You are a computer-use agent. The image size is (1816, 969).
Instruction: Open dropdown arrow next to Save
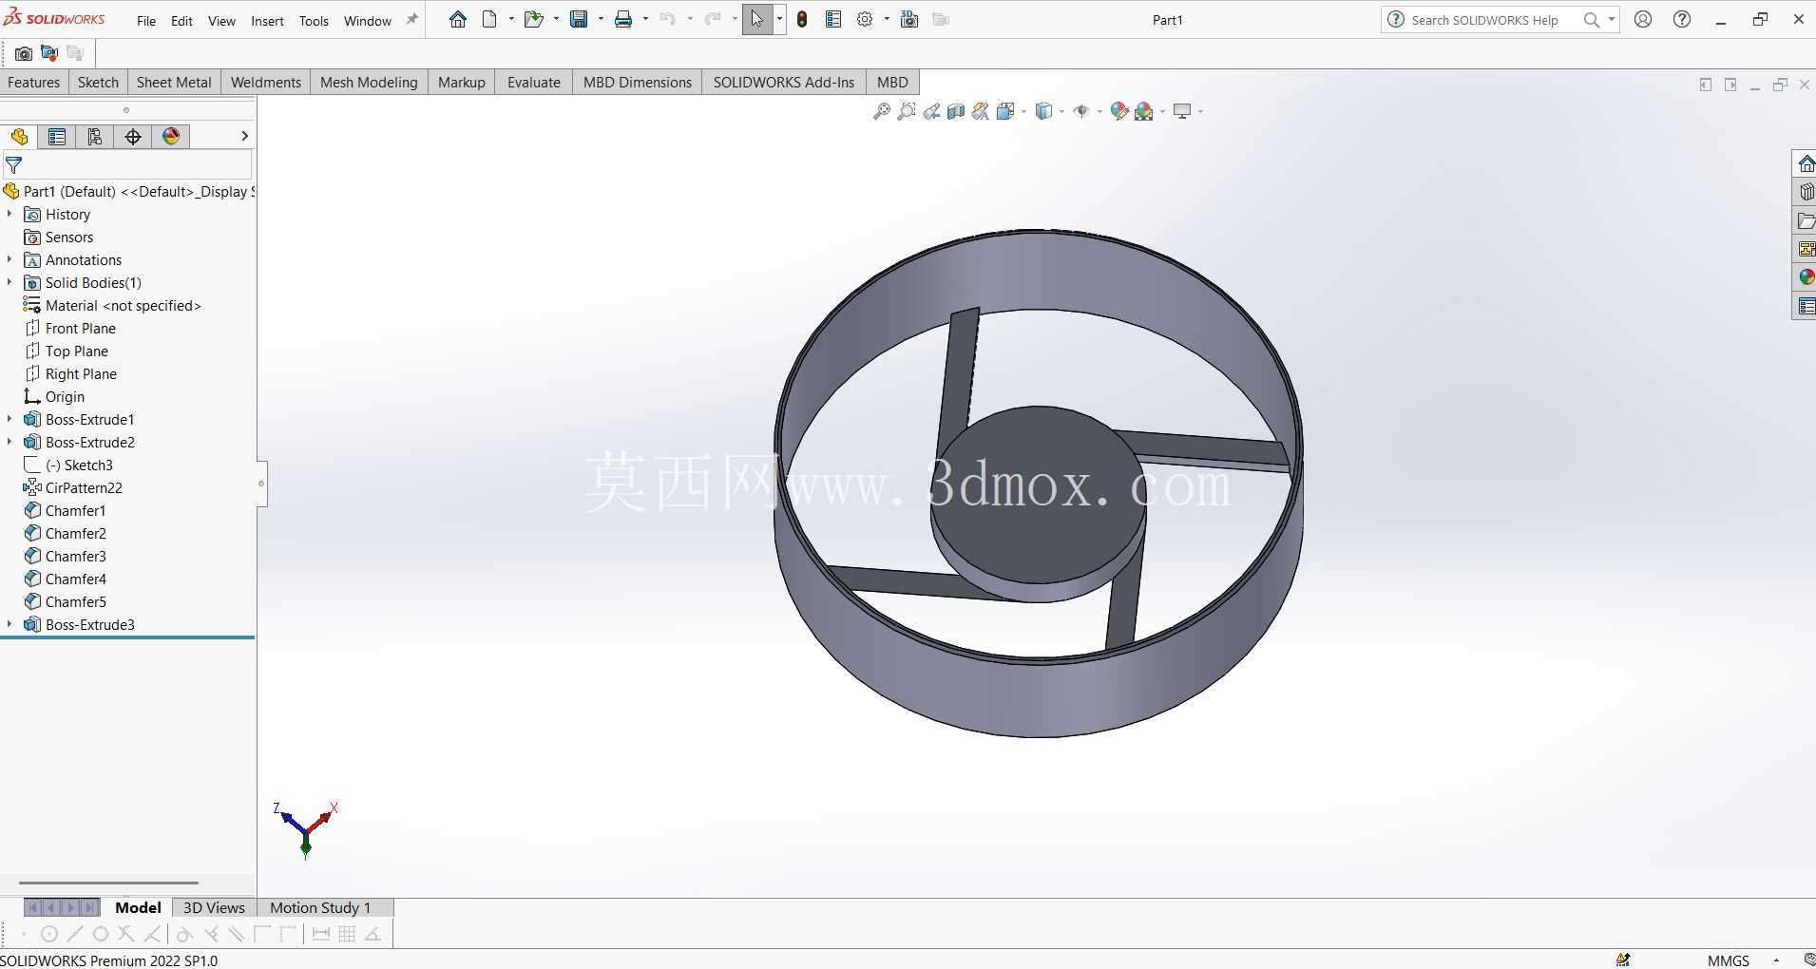click(x=601, y=19)
